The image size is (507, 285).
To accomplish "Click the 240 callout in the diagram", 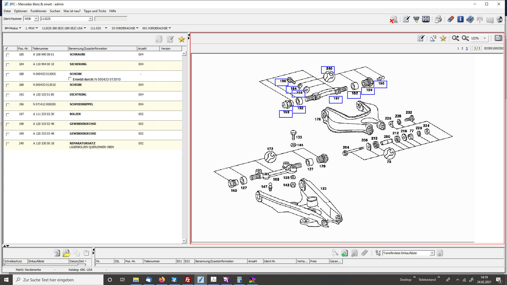I will click(328, 70).
